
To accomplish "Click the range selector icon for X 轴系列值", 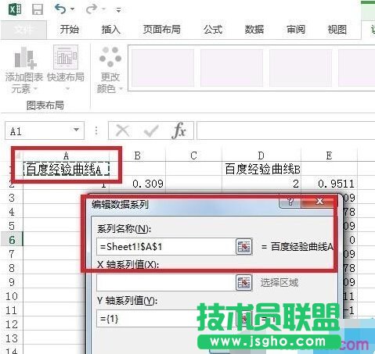I will coord(244,282).
